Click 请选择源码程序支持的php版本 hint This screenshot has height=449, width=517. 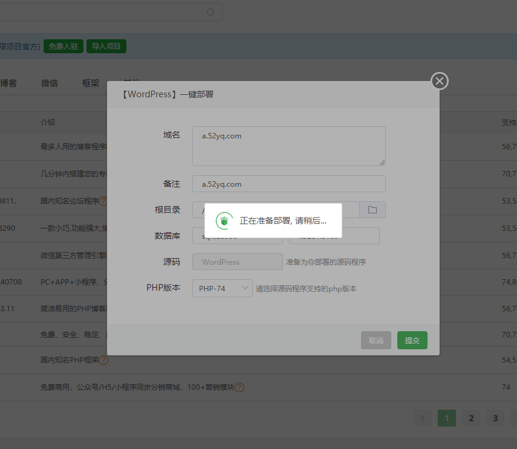click(x=306, y=289)
